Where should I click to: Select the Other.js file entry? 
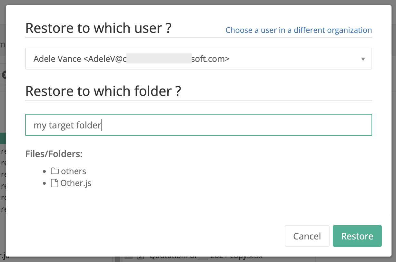click(x=76, y=183)
